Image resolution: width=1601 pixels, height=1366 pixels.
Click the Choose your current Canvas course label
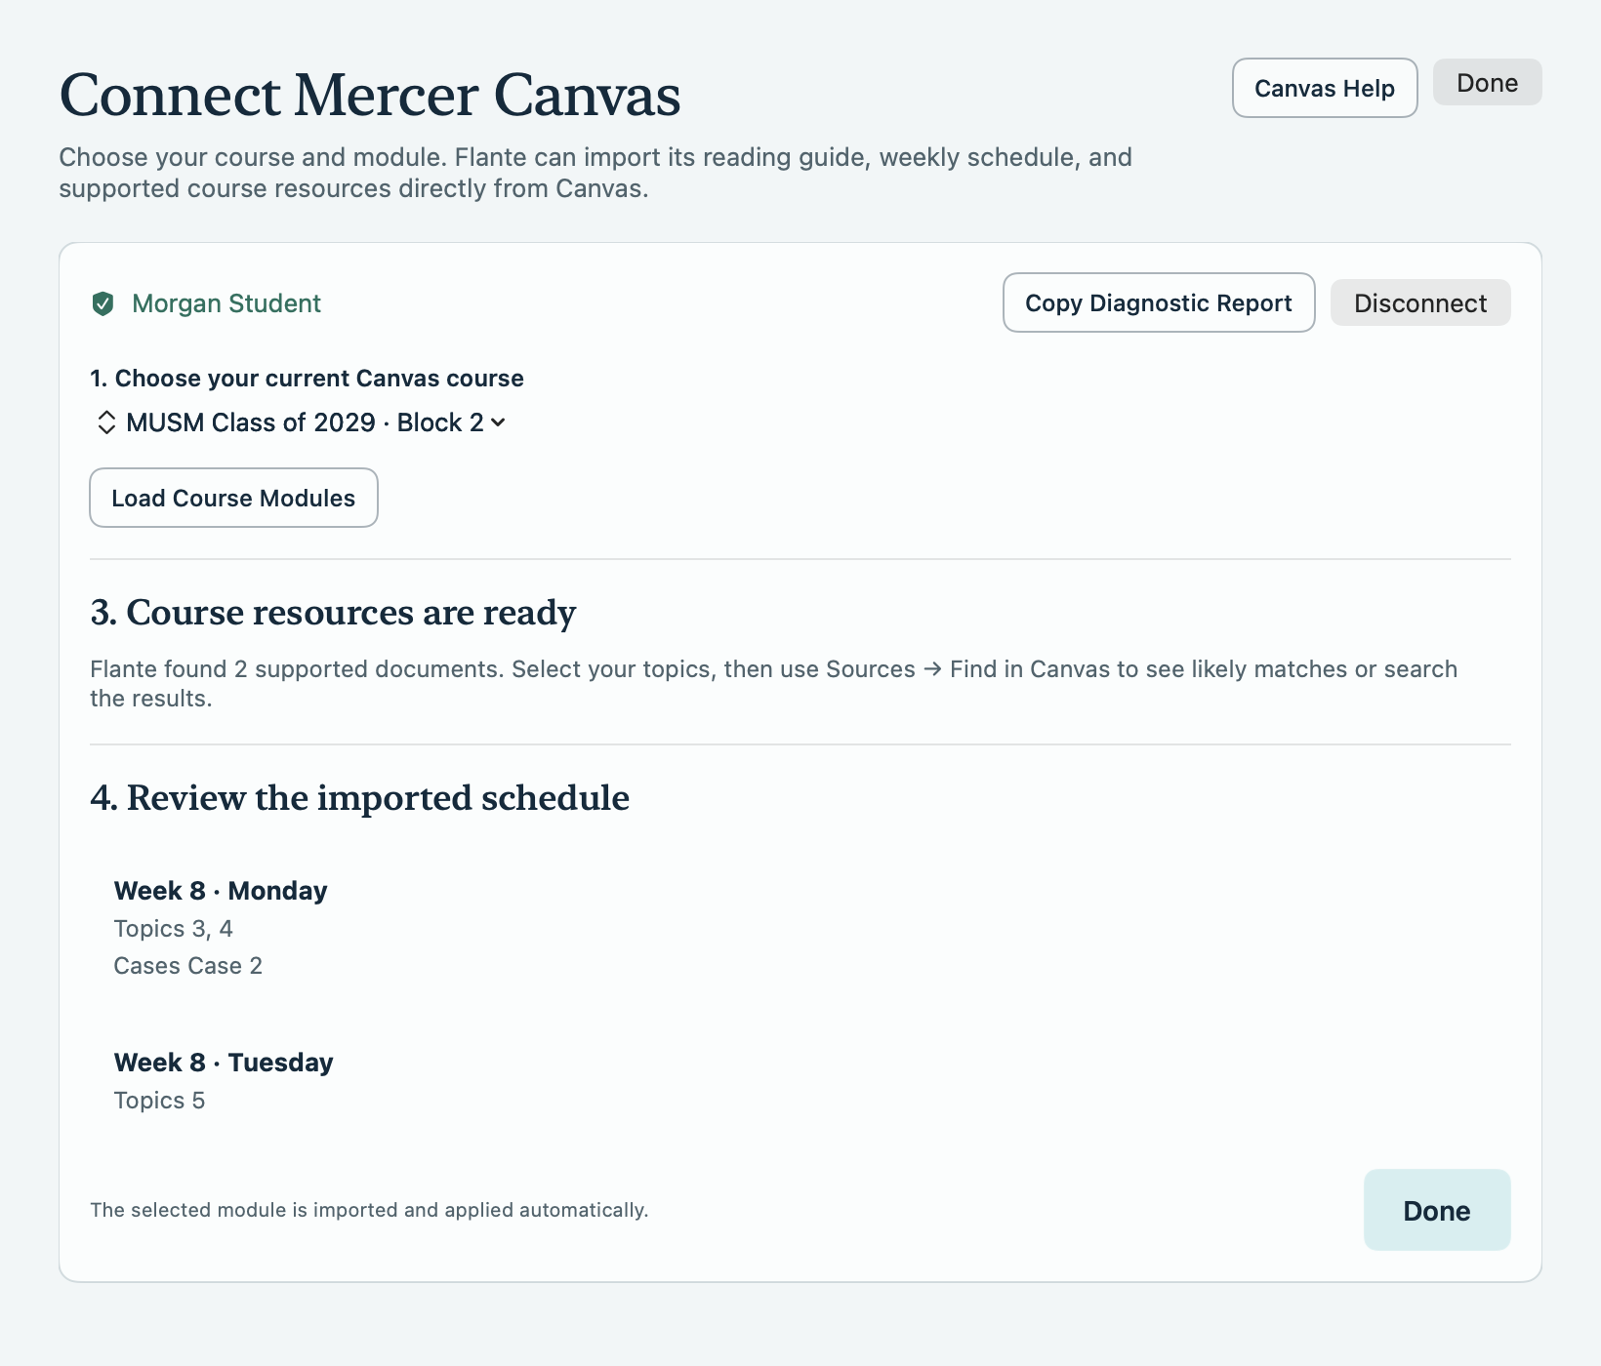coord(307,379)
